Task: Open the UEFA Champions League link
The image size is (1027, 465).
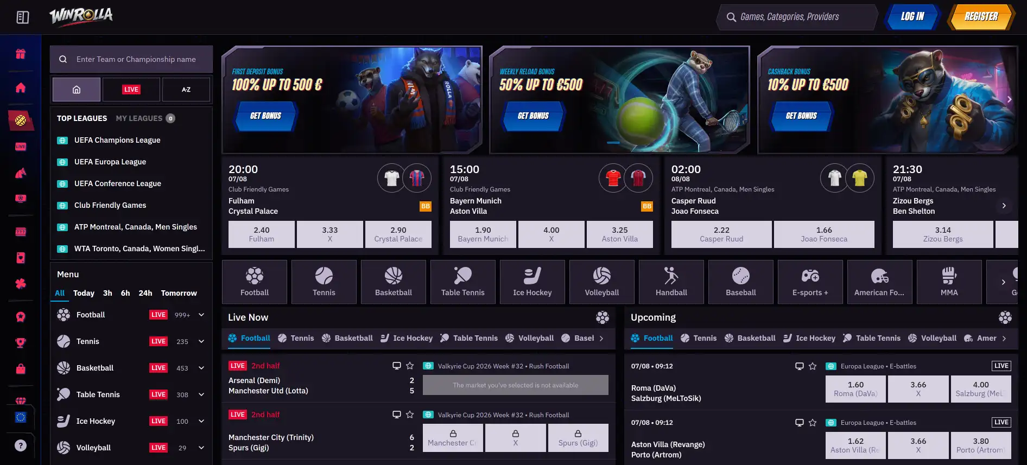Action: [x=117, y=140]
